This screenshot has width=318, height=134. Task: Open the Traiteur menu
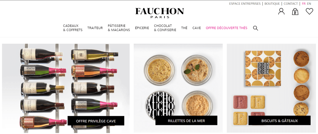tap(95, 28)
